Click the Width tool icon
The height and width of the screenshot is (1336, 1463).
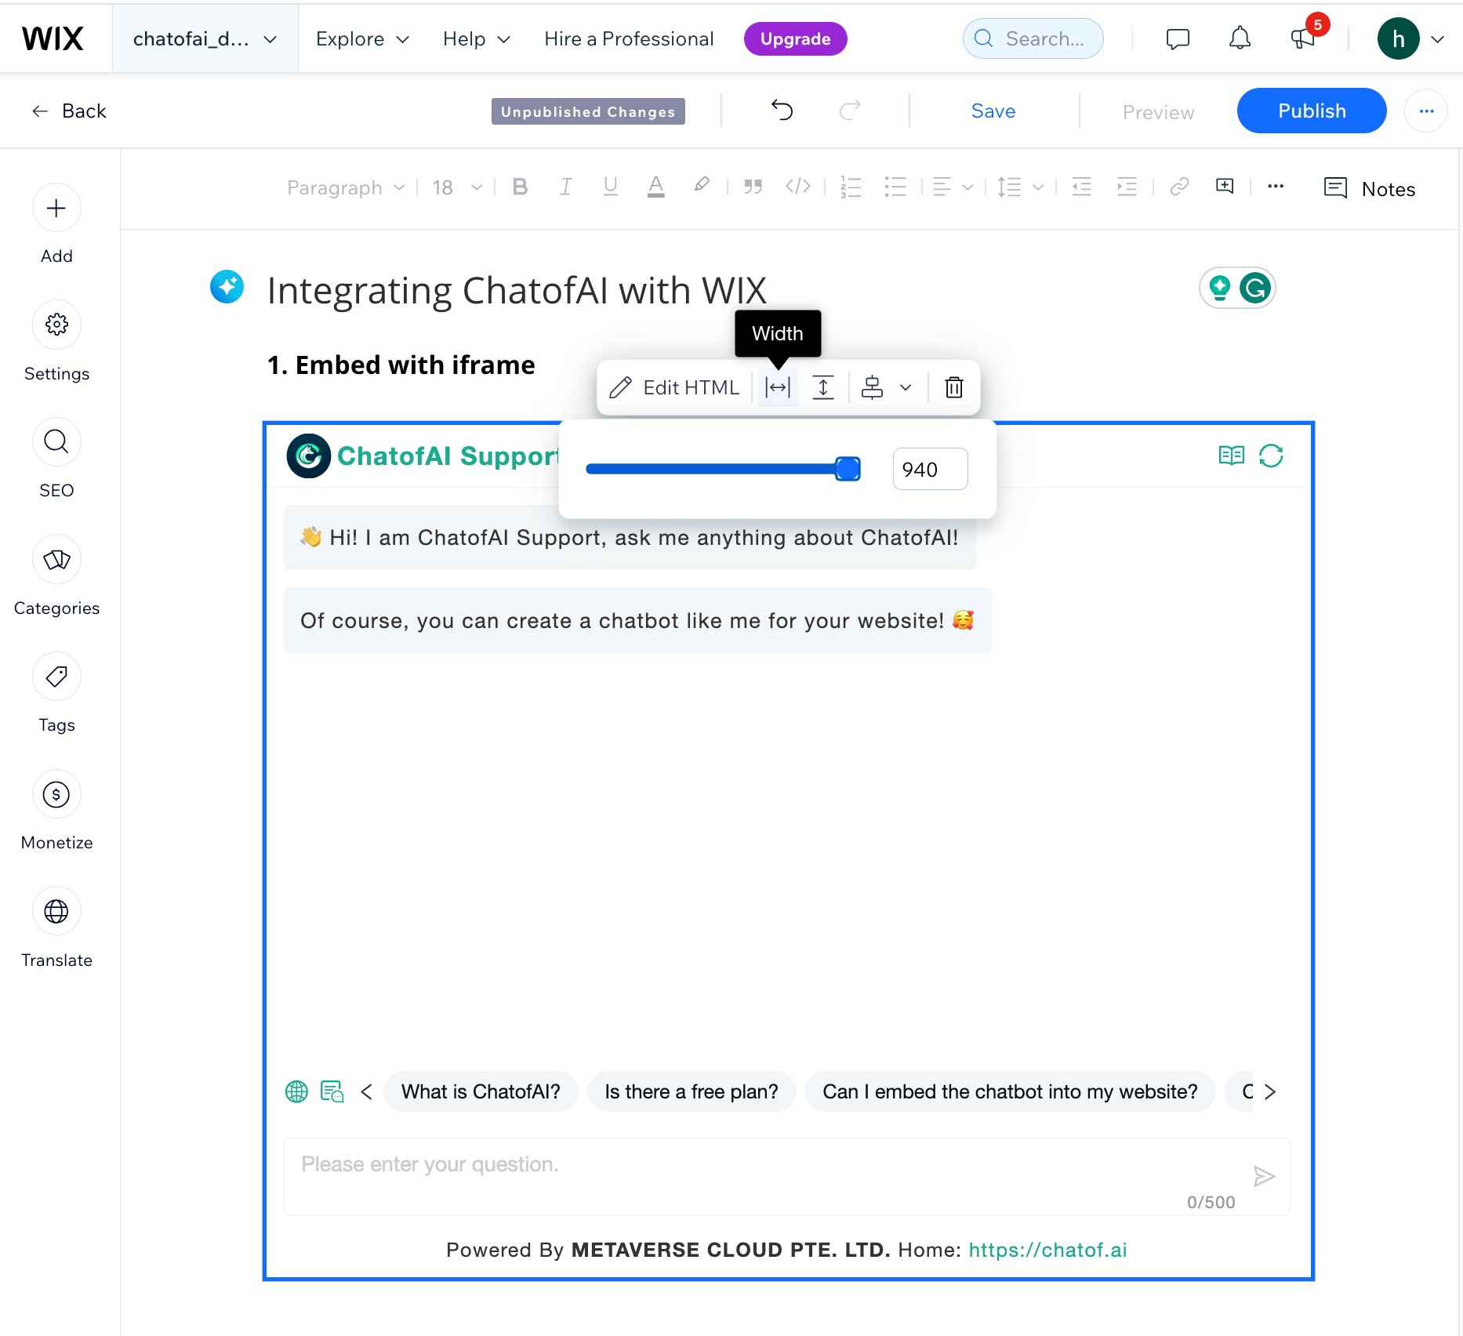point(777,387)
